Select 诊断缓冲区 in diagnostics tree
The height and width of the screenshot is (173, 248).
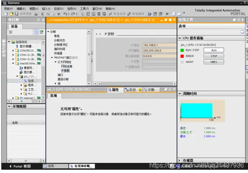pos(61,45)
